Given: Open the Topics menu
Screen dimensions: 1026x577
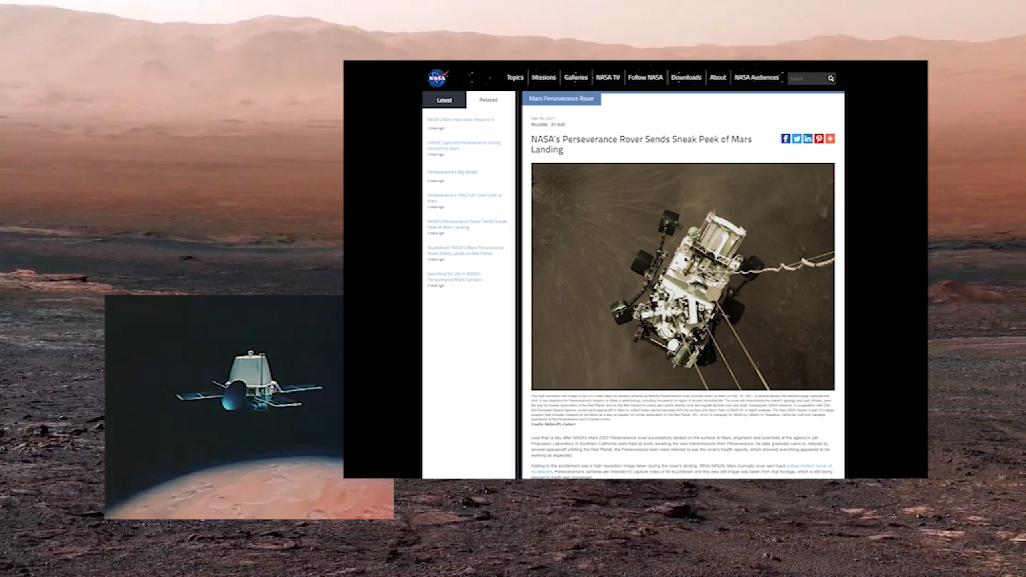Looking at the screenshot, I should point(515,77).
